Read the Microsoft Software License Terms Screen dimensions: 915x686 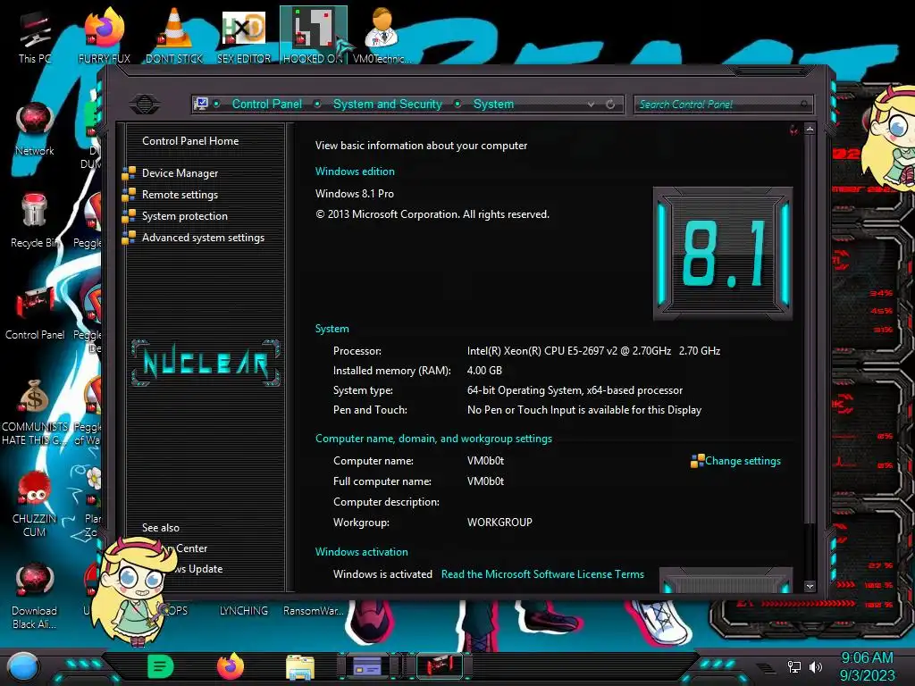[x=542, y=574]
